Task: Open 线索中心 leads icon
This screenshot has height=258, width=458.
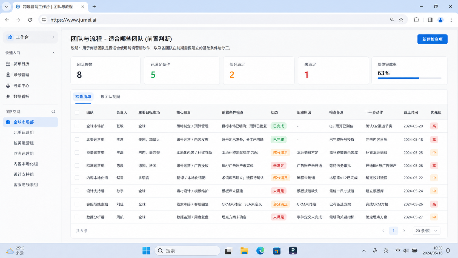Action: (8, 86)
